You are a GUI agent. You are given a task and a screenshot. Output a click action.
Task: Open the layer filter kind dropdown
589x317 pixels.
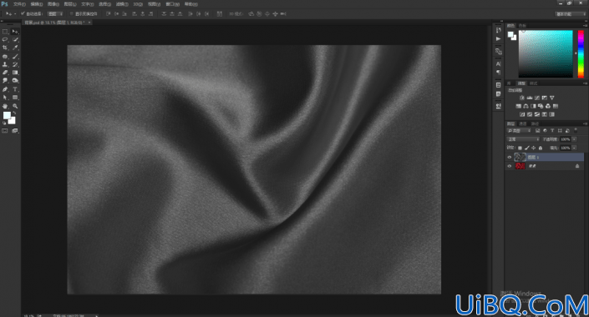[519, 130]
